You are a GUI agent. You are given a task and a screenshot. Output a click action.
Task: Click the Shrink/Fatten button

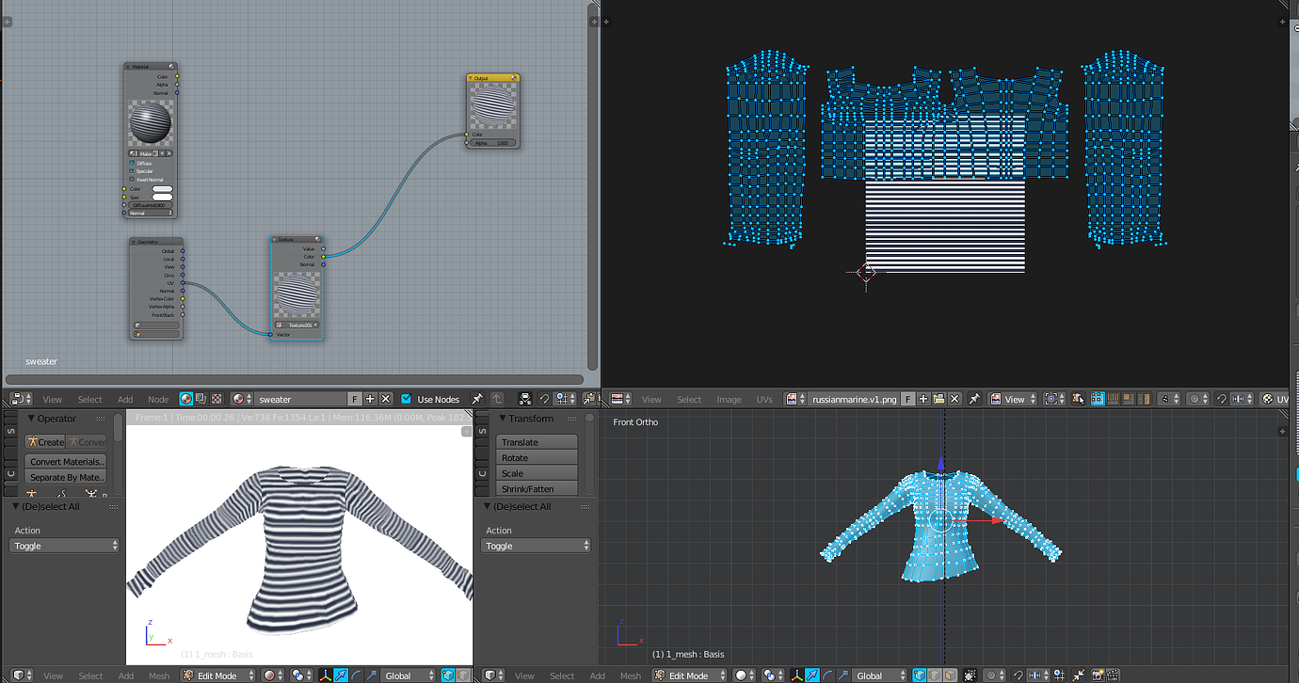tap(537, 489)
